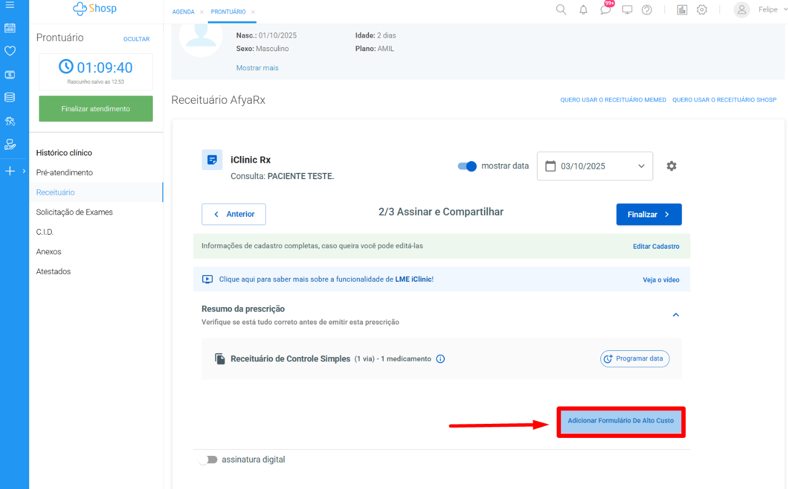
Task: Open chat messages icon with 99+ badge
Action: pos(605,10)
